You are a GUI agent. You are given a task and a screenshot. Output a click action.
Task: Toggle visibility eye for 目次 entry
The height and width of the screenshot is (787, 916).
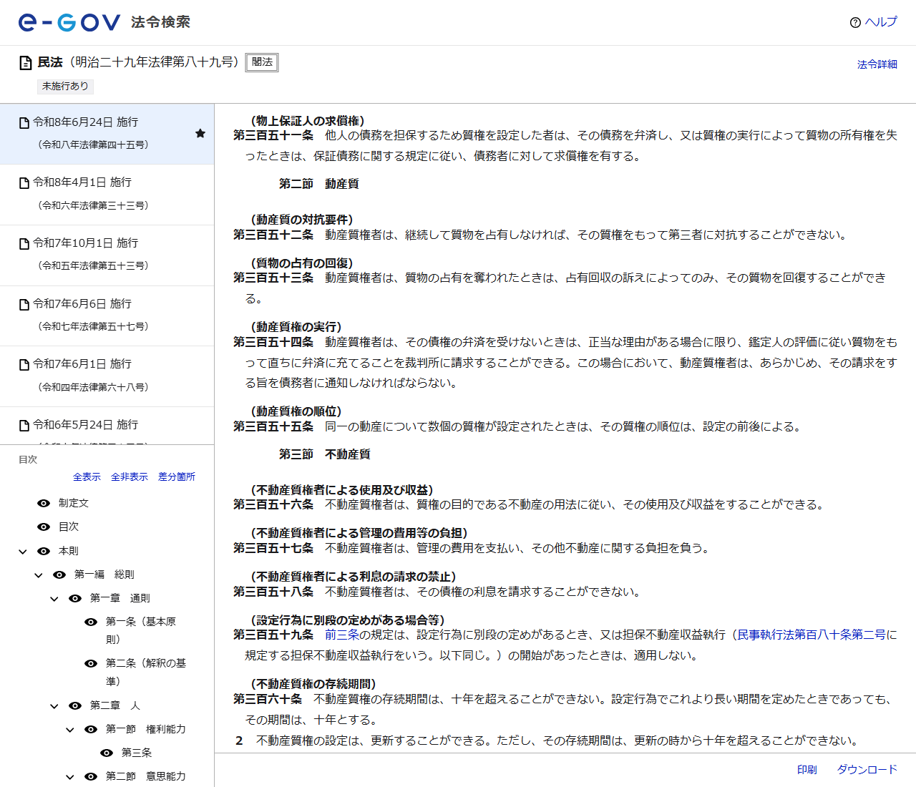point(44,527)
